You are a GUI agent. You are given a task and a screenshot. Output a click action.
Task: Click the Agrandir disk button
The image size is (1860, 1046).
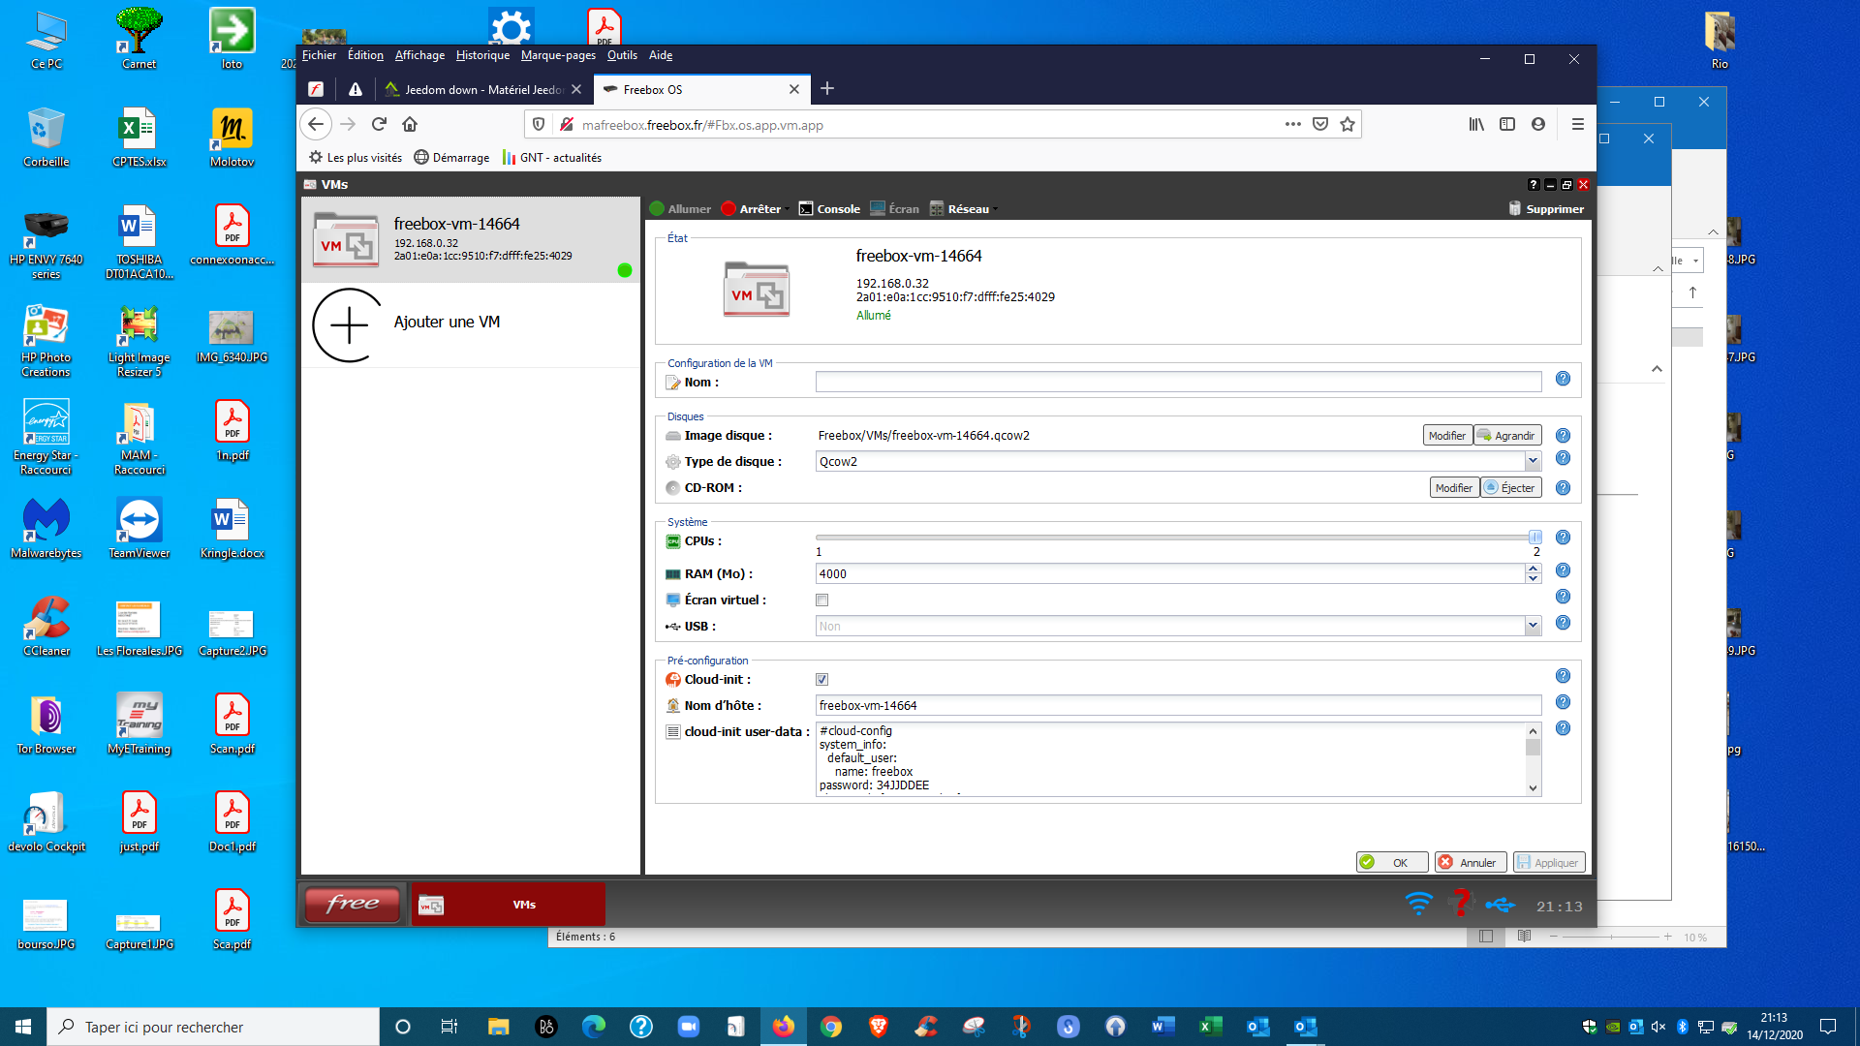1507,436
